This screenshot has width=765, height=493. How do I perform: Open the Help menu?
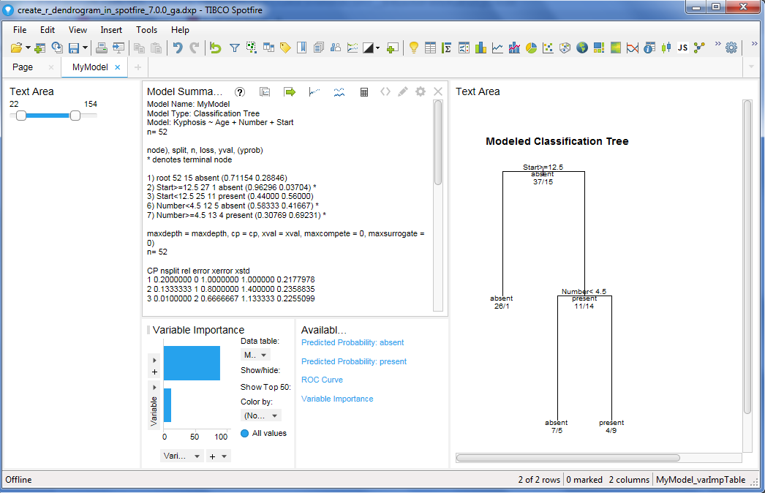180,30
